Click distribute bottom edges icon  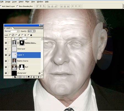(68, 6)
